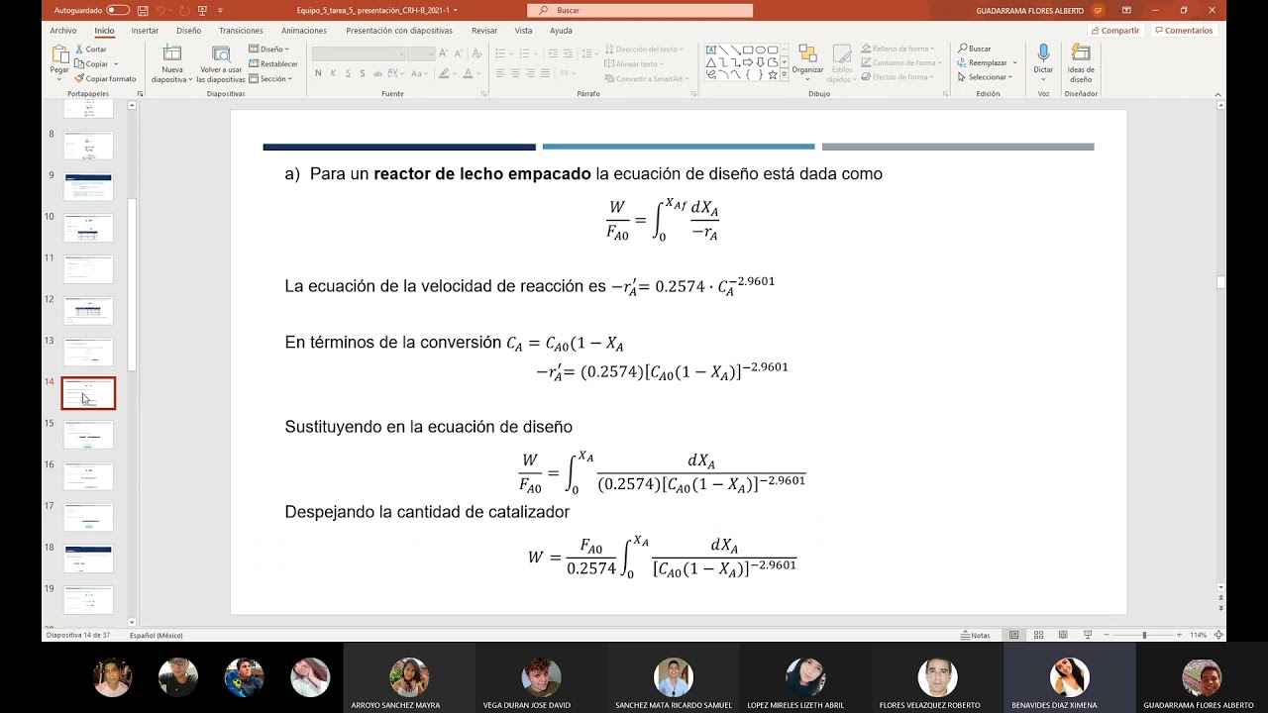The image size is (1268, 713).
Task: Click the bullets list icon
Action: pos(500,53)
